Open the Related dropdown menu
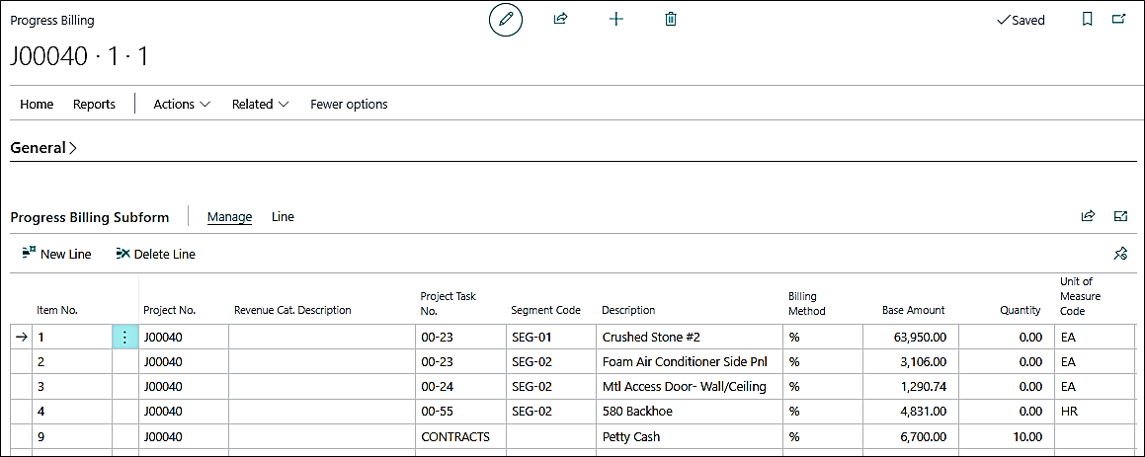1145x457 pixels. [260, 104]
